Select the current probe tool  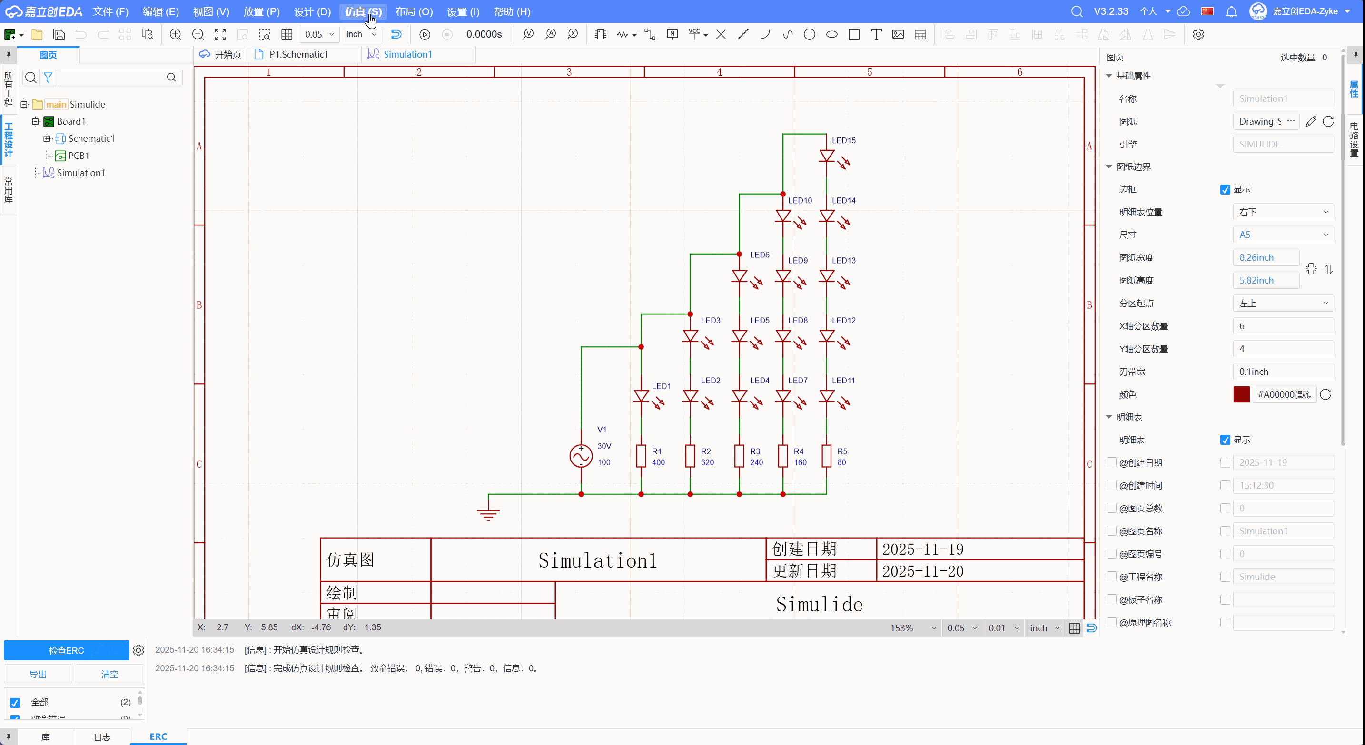pyautogui.click(x=551, y=34)
